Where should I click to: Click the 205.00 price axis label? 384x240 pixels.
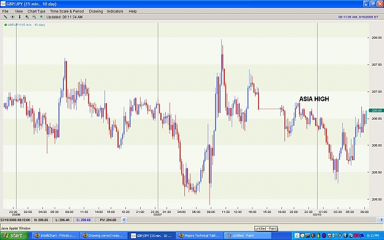coord(377,199)
